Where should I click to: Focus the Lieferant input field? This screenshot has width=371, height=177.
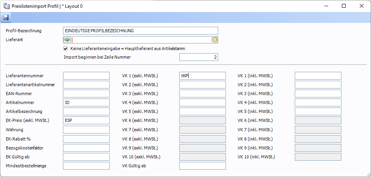coord(141,40)
